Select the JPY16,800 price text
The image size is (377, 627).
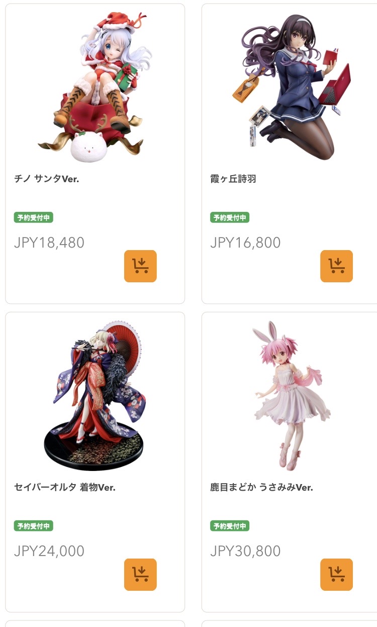pyautogui.click(x=245, y=243)
